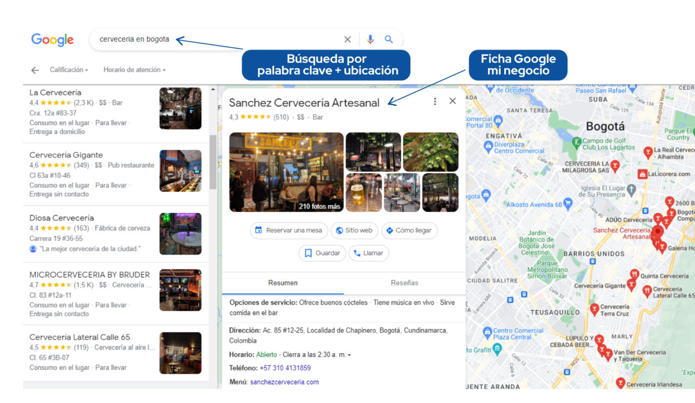Click ADÚO Cervecería map pin

coord(658,218)
